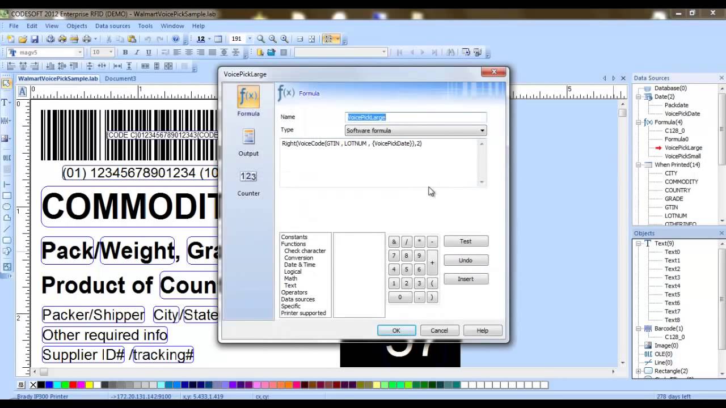Expand the Rectangle(2) node in Objects

tap(639, 371)
